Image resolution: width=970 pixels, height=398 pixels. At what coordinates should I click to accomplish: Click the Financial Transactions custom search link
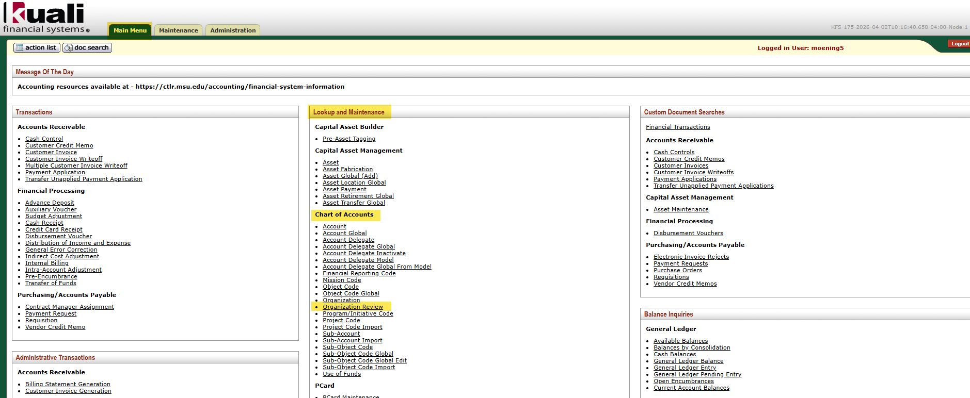[678, 127]
